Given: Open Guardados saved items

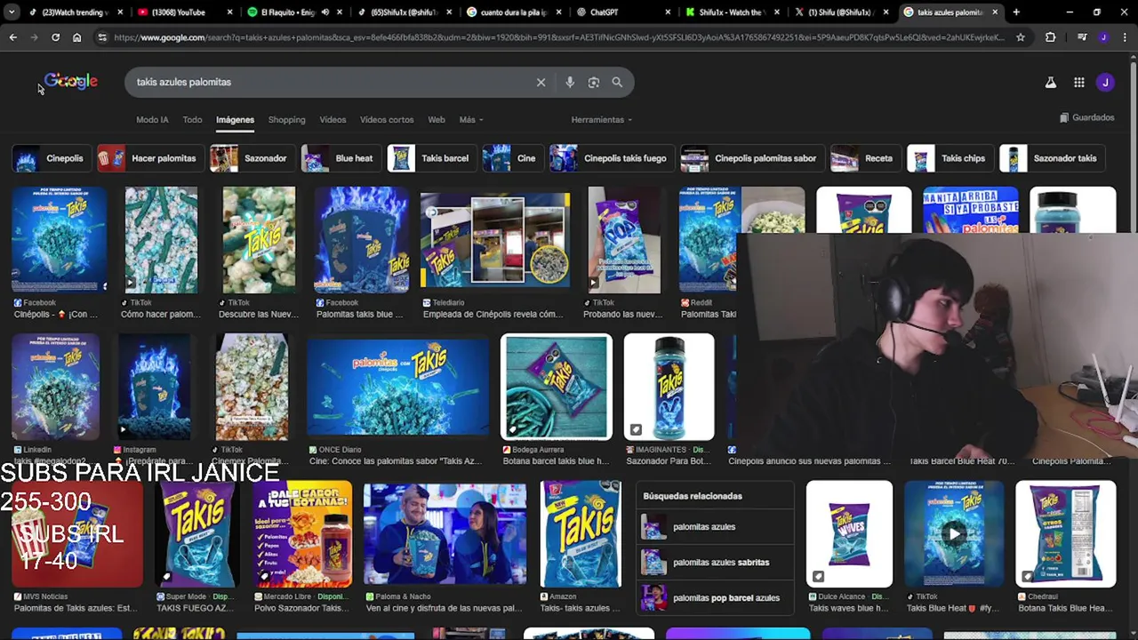Looking at the screenshot, I should 1086,117.
